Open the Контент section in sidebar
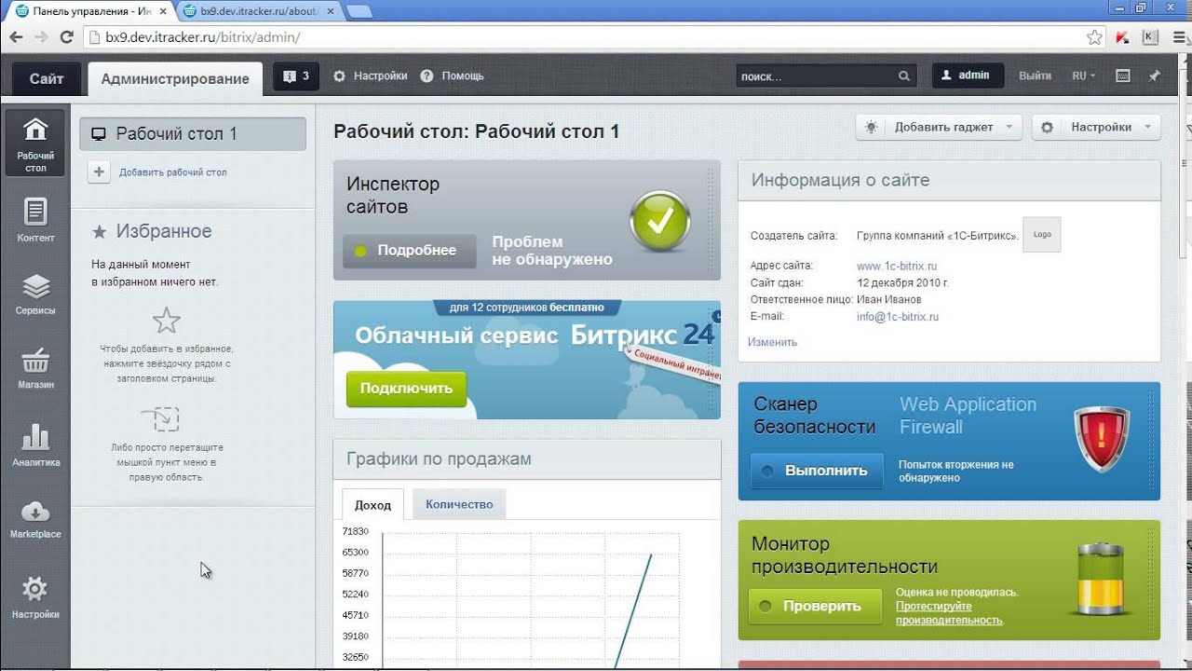 click(35, 220)
